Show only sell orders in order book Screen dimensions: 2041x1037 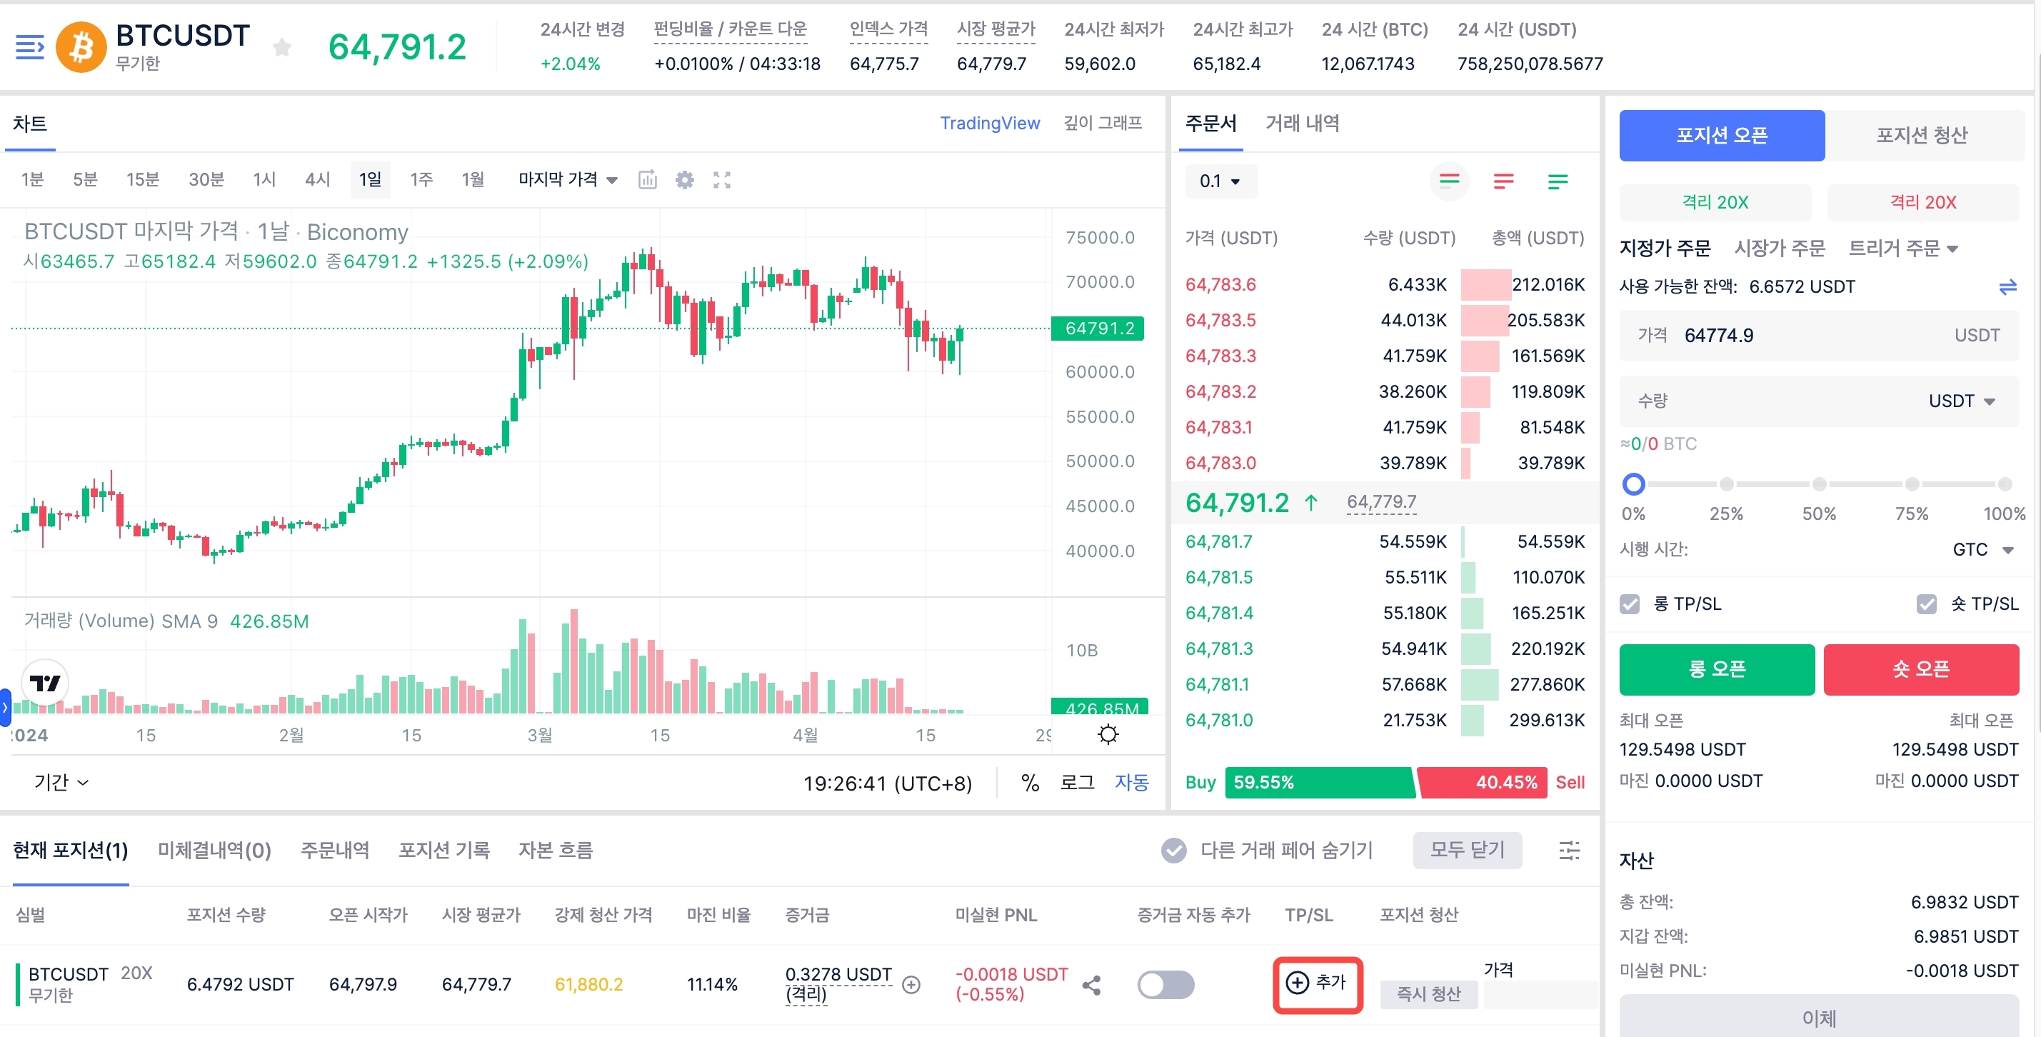point(1503,181)
